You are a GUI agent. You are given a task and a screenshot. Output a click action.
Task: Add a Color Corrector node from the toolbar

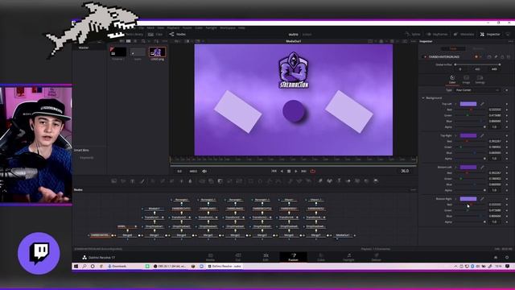pyautogui.click(x=153, y=180)
